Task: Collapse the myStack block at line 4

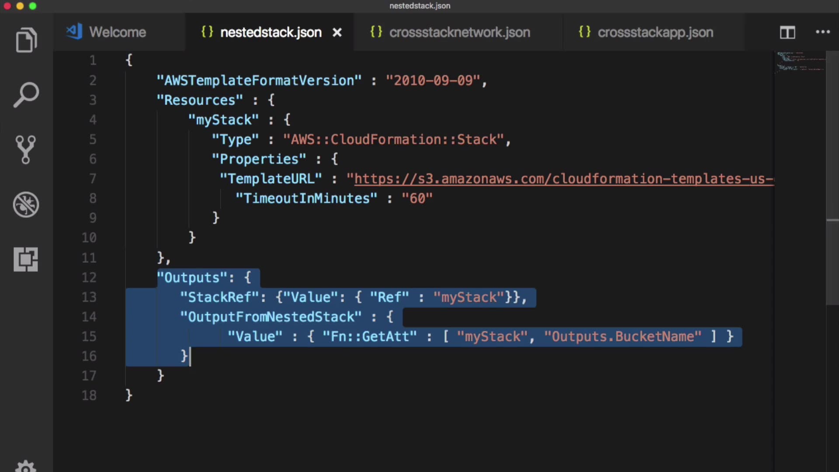Action: coord(113,120)
